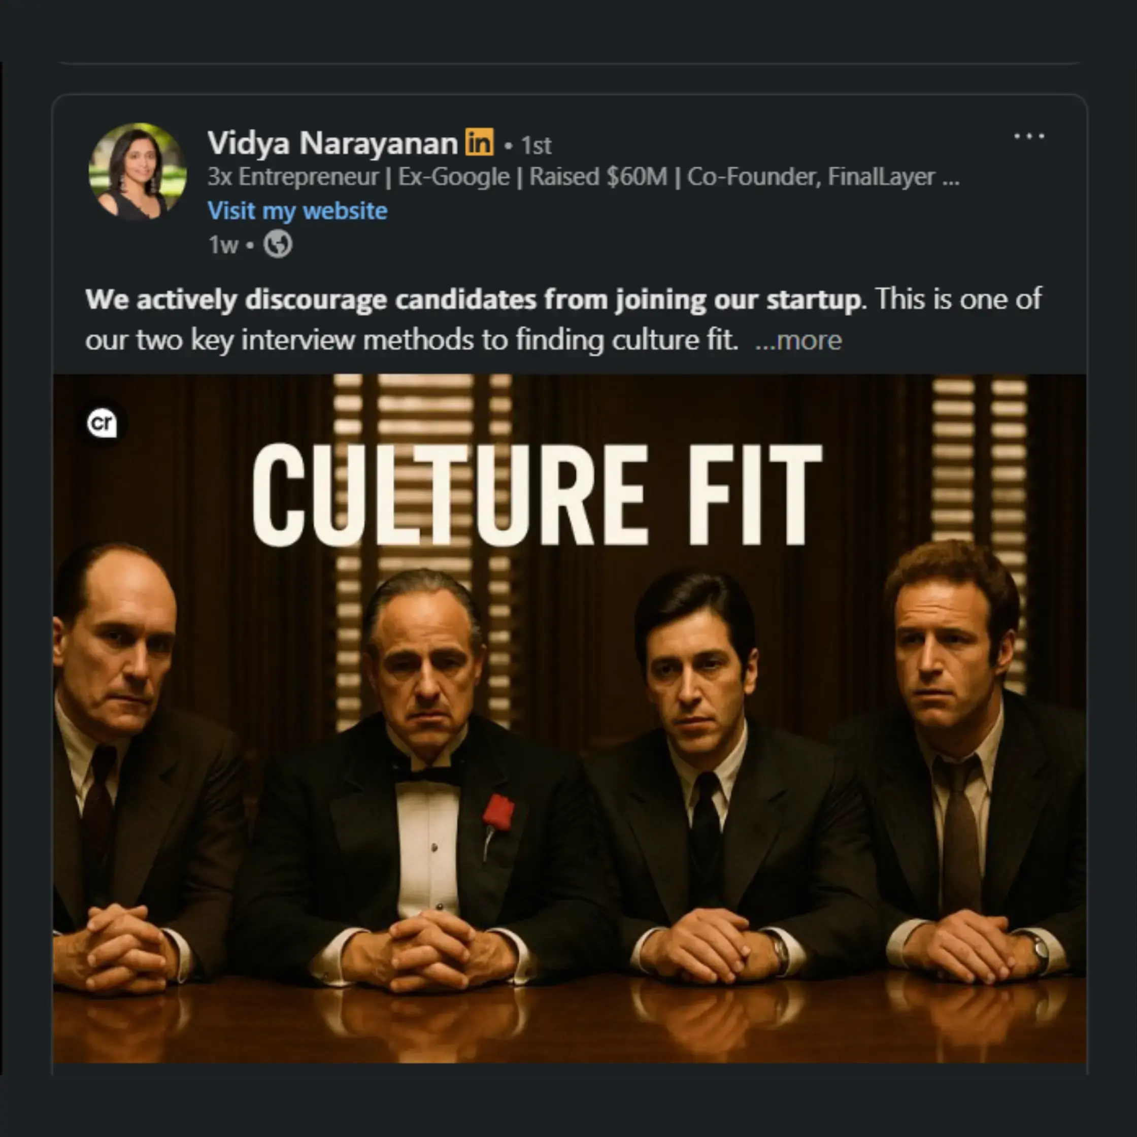Click the globe public visibility icon
Image resolution: width=1137 pixels, height=1137 pixels.
click(x=277, y=244)
